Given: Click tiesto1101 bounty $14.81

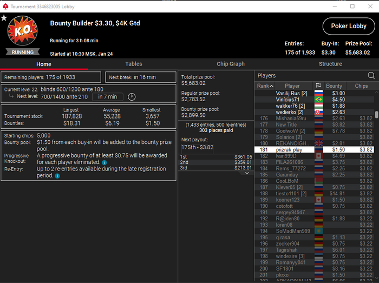Looking at the screenshot, I should point(337,193).
